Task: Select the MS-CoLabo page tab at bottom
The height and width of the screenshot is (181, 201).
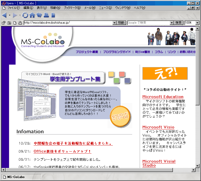Action: [x=22, y=177]
